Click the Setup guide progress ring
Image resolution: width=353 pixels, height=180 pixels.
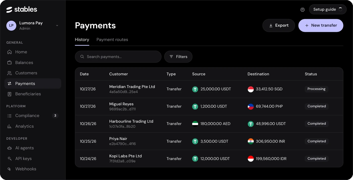(x=340, y=9)
